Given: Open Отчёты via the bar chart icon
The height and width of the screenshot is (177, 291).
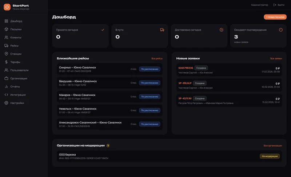Looking at the screenshot, I should pyautogui.click(x=6, y=86).
